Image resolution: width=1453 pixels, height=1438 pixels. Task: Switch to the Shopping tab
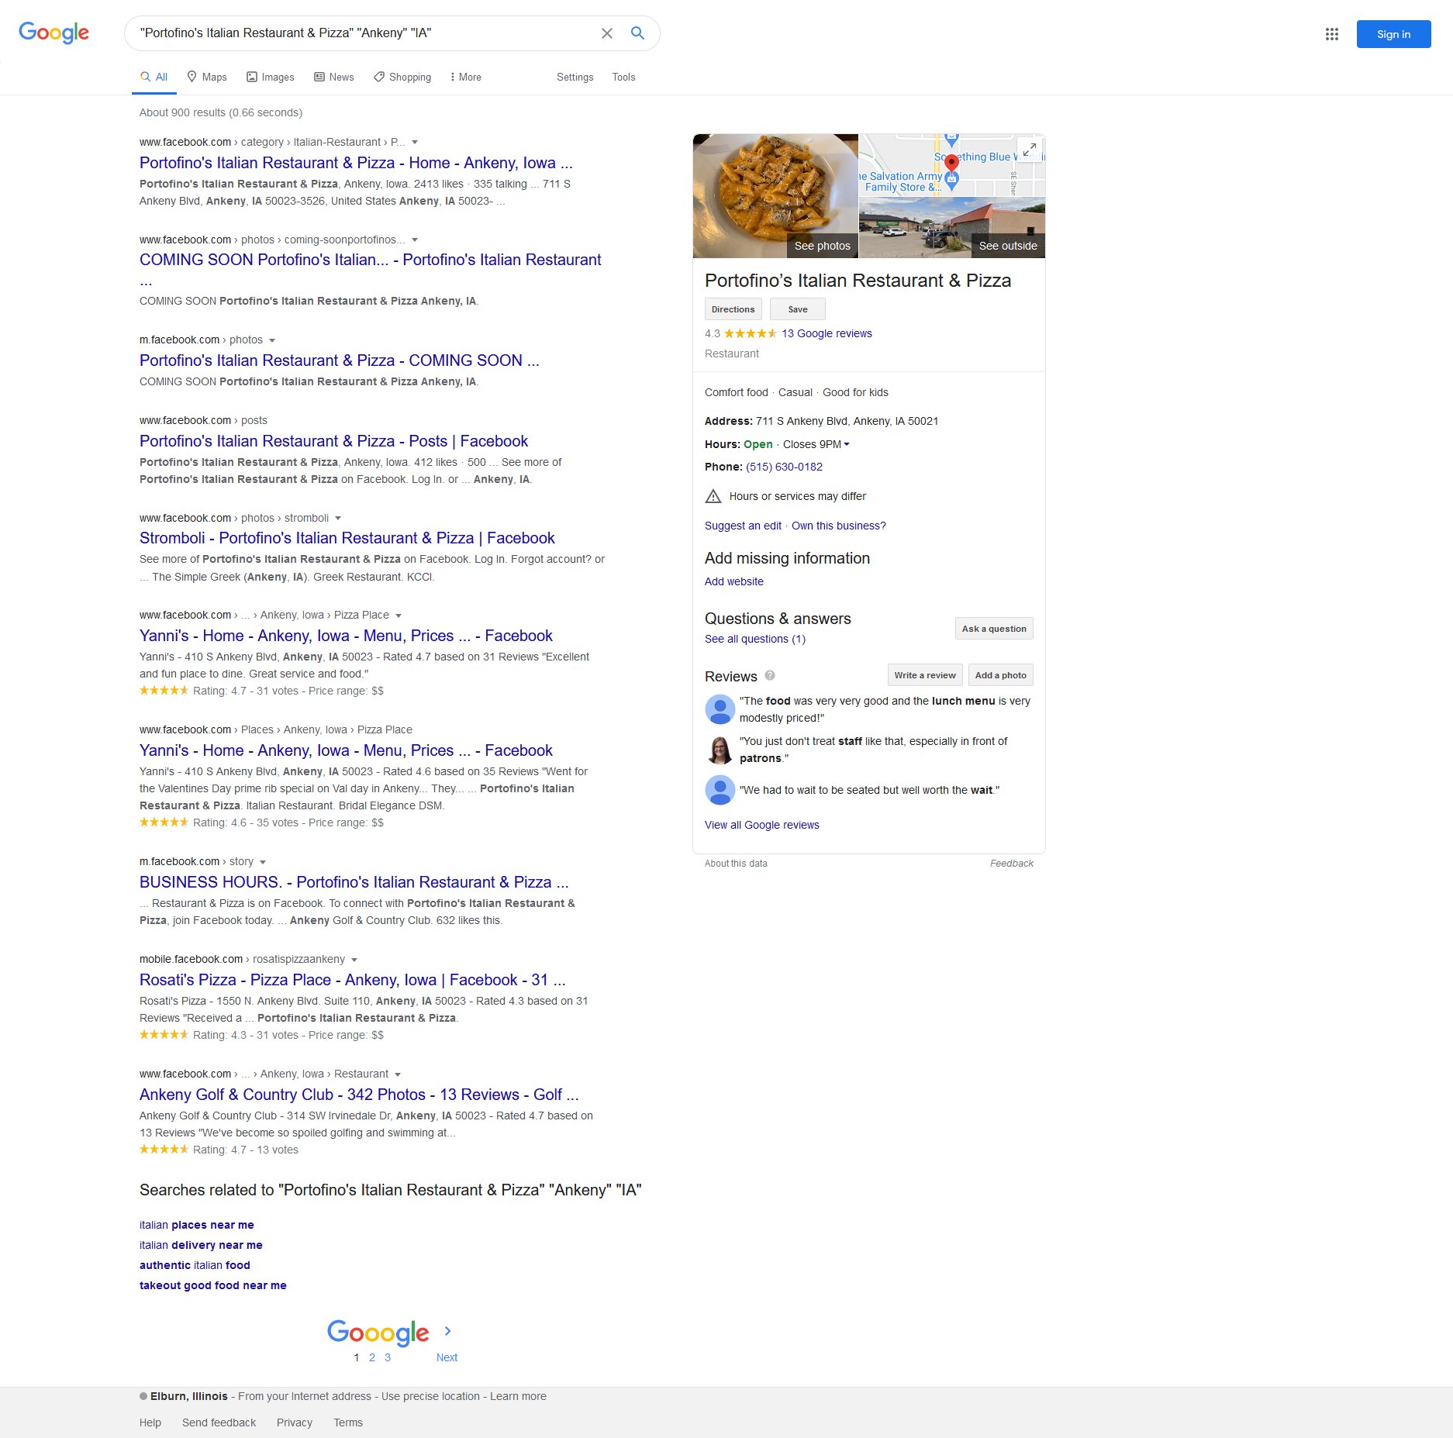click(x=402, y=77)
